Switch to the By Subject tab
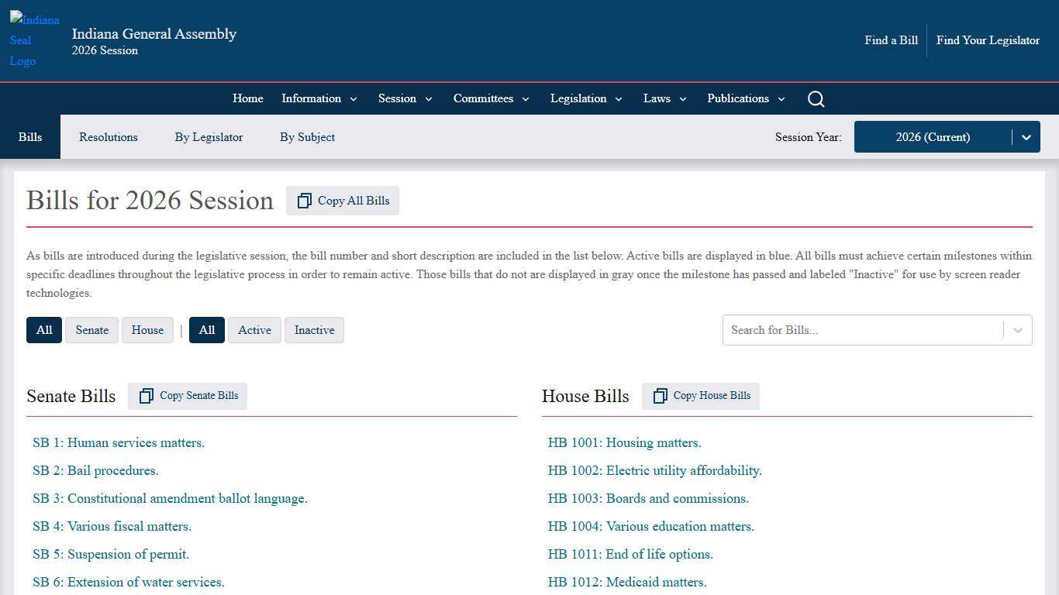The image size is (1059, 595). (x=307, y=137)
